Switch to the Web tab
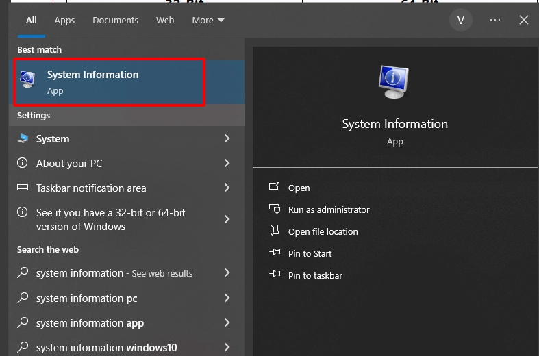 click(165, 21)
